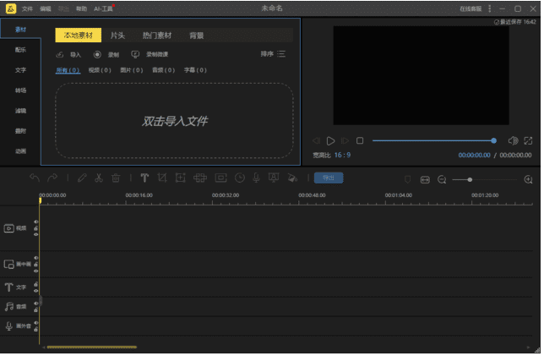Click the preview playback progress slider
The height and width of the screenshot is (356, 544).
click(x=432, y=140)
